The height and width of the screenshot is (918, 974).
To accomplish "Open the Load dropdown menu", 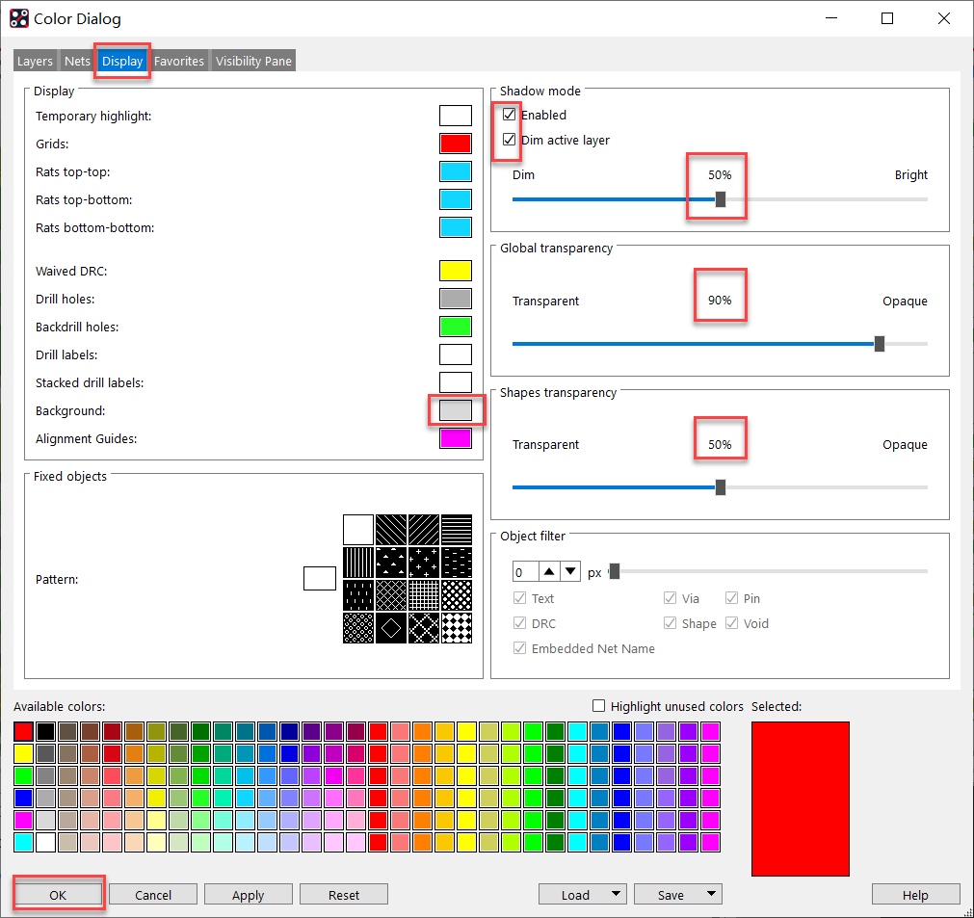I will [x=582, y=895].
